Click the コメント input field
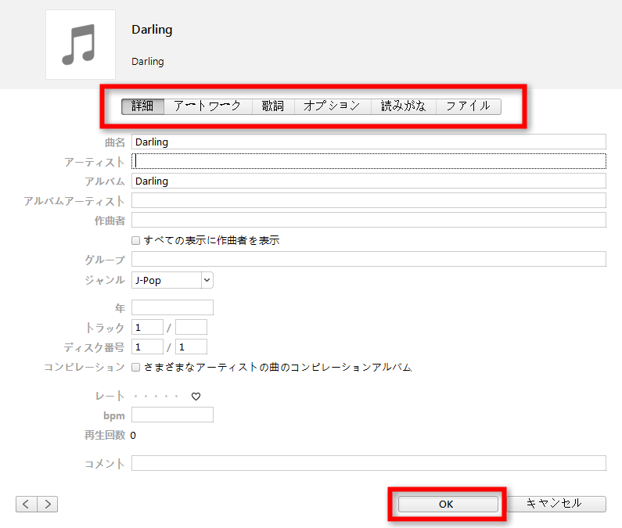 369,463
